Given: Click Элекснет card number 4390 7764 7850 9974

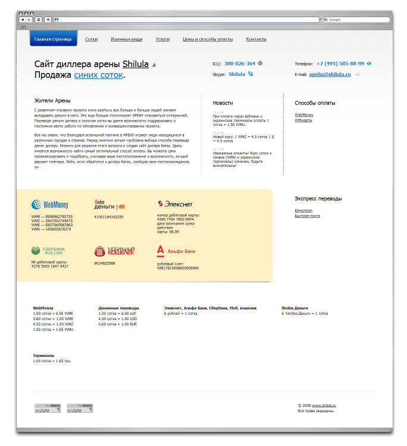Looking at the screenshot, I should click(x=176, y=219).
